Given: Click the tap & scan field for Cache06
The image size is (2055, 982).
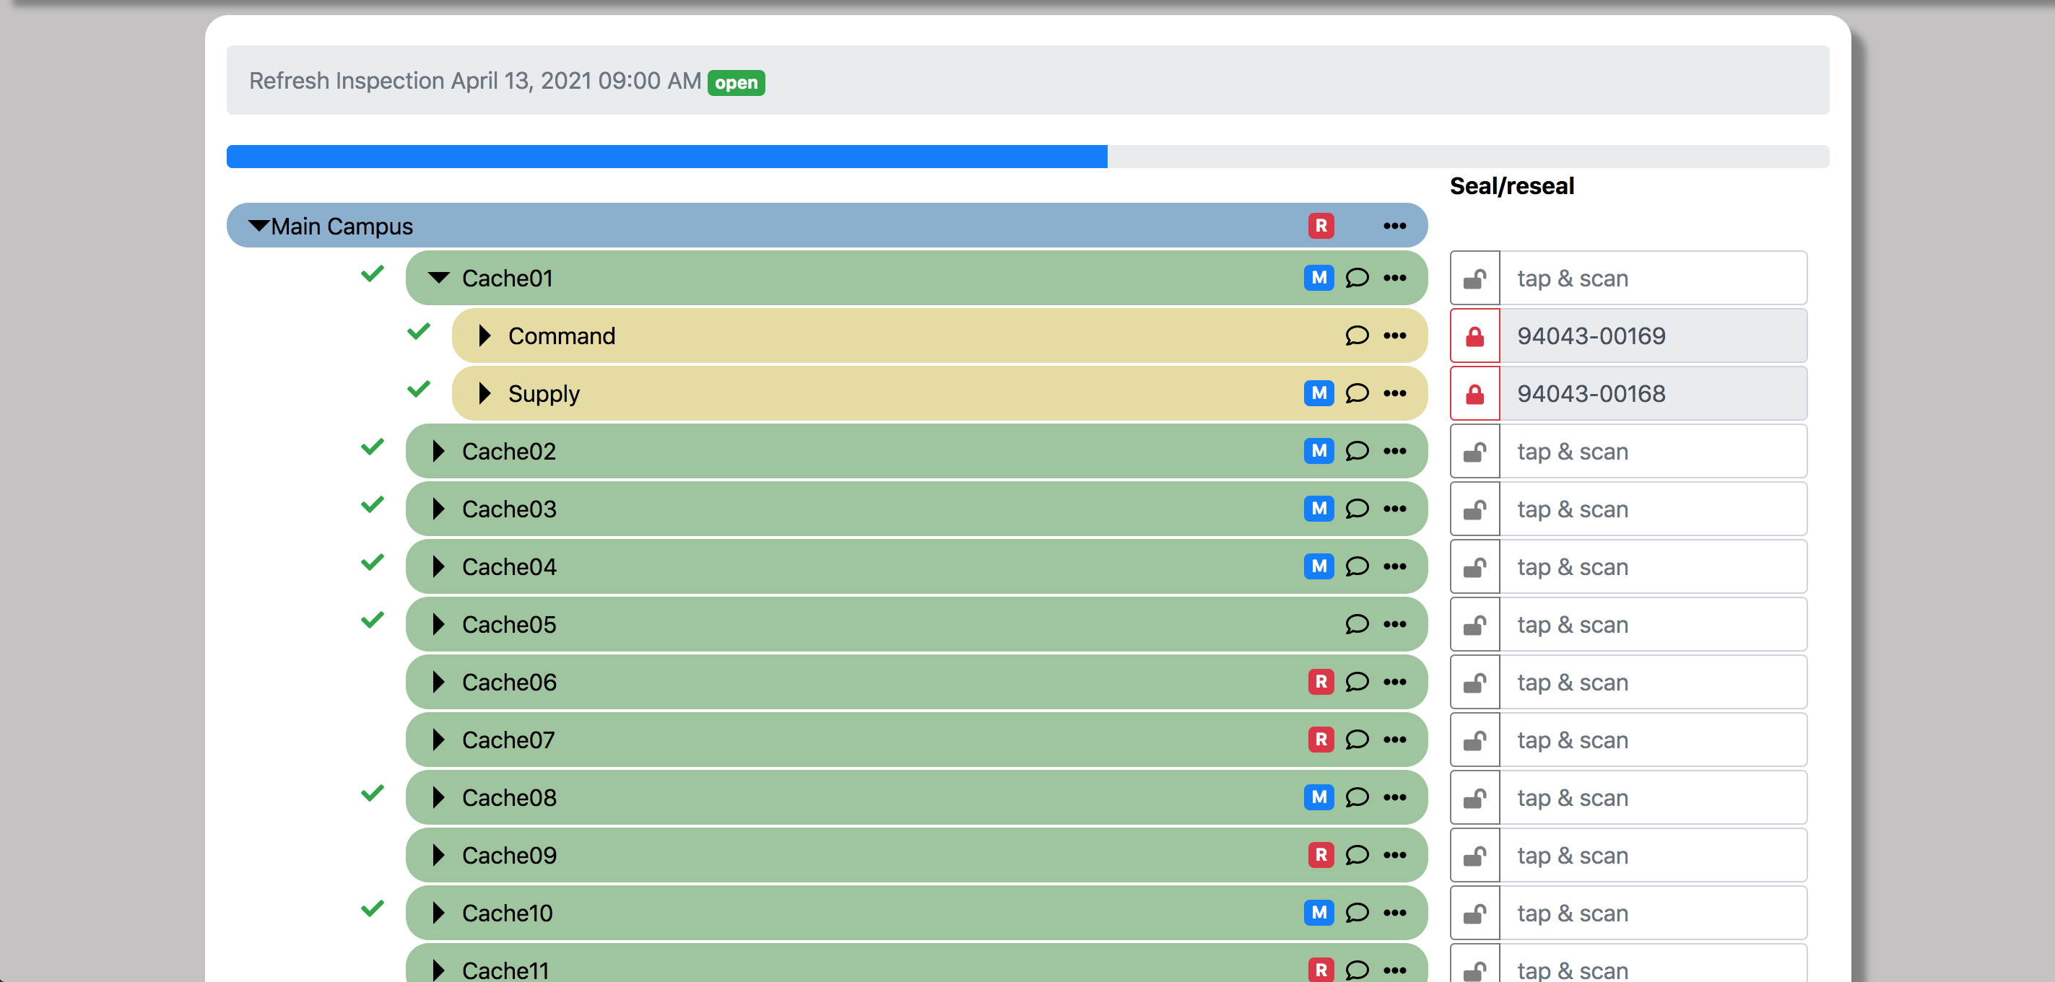Looking at the screenshot, I should pyautogui.click(x=1653, y=683).
